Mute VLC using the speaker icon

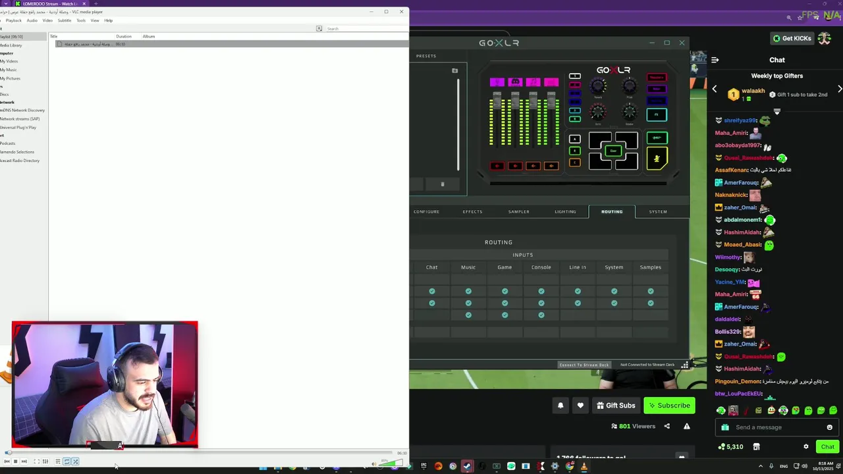tap(374, 463)
